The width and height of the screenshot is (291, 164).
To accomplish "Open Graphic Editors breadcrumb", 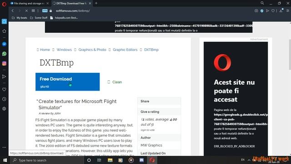I will (x=125, y=50).
